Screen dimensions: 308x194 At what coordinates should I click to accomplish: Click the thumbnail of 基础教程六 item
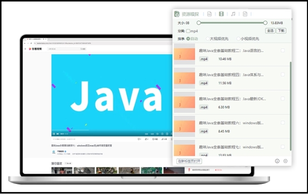(x=184, y=126)
